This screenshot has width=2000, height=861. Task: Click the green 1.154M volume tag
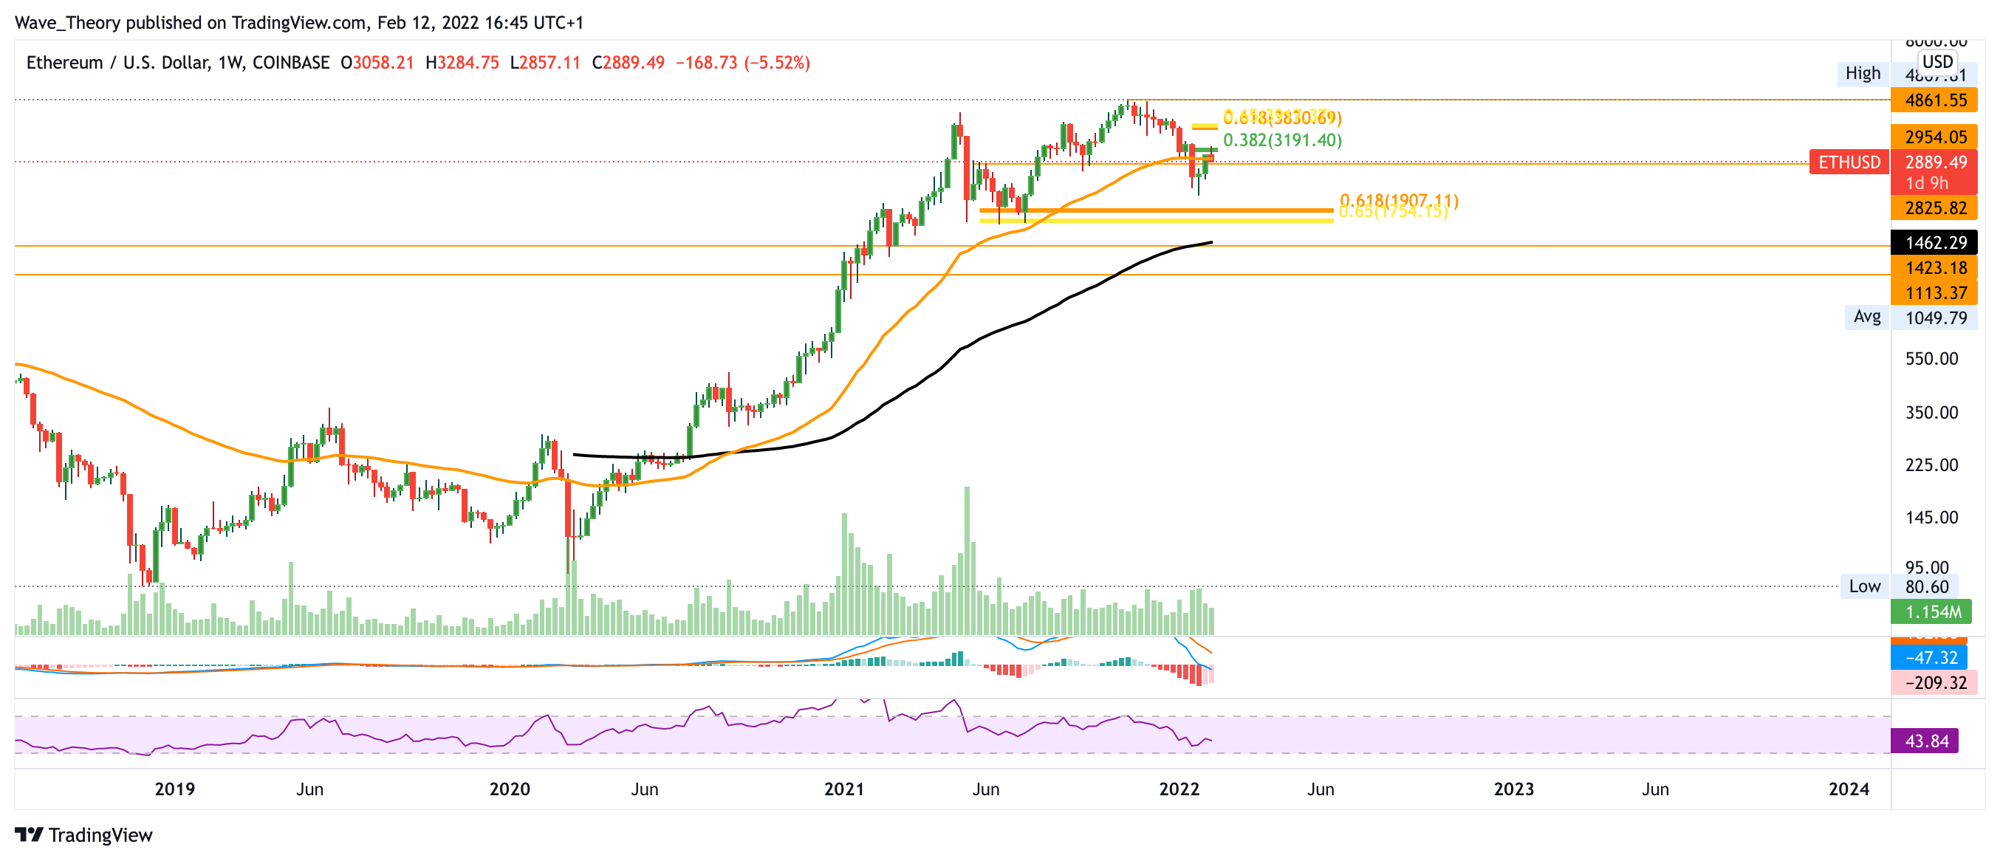point(1931,612)
